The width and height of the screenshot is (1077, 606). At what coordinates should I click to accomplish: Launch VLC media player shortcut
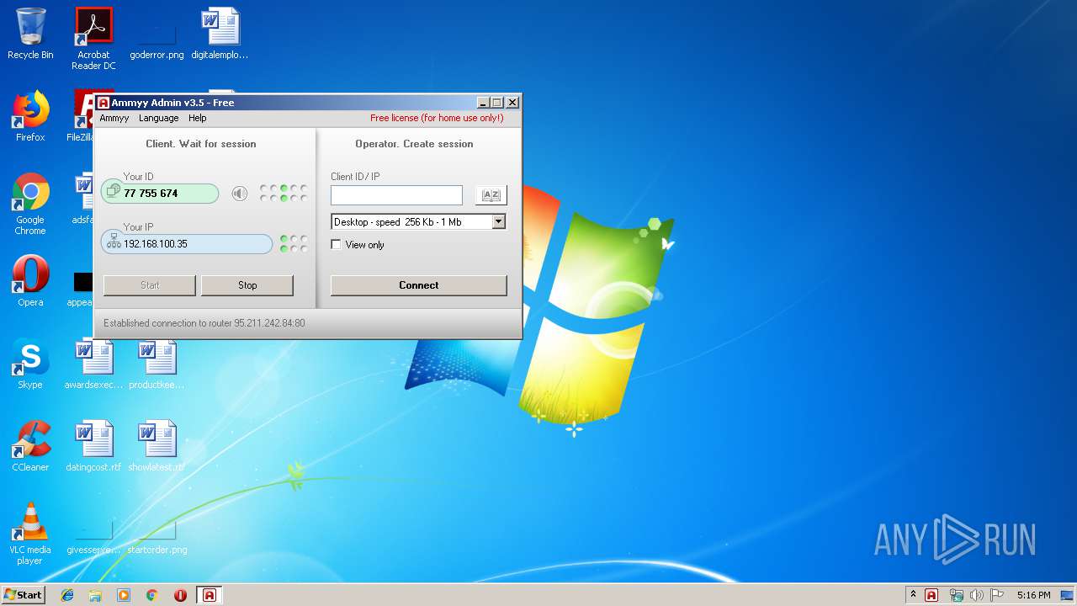(x=30, y=534)
